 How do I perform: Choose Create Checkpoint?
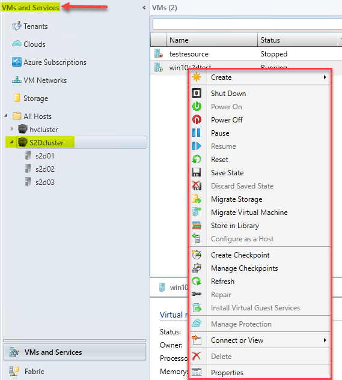[260, 255]
